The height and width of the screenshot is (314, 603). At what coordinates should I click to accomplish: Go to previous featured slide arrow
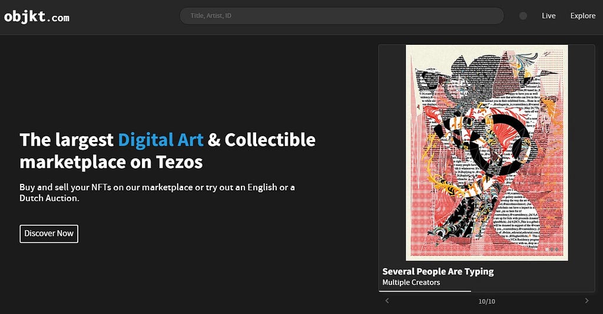387,301
